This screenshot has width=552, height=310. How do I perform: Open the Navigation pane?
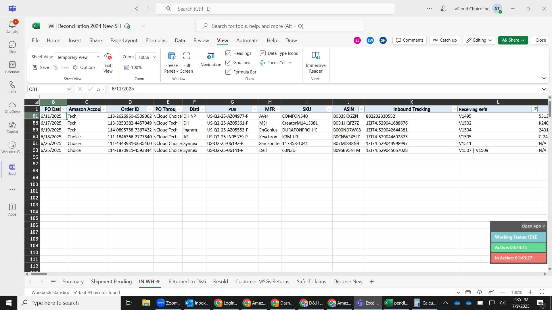pos(211,59)
